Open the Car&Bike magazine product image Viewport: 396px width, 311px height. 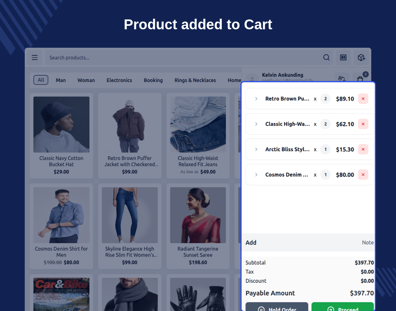[62, 294]
